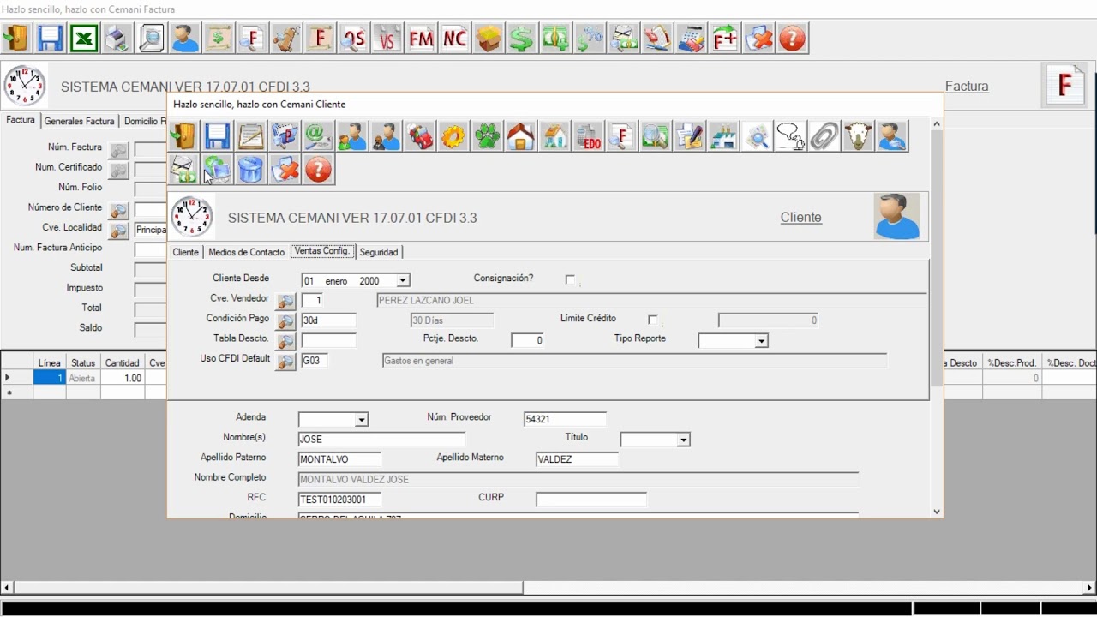Click the sheep head icon in Cliente toolbar
The image size is (1097, 617).
click(x=858, y=136)
